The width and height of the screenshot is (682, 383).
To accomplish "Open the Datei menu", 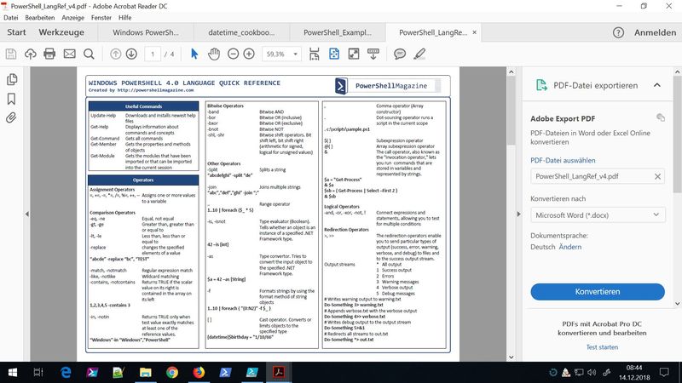I will (11, 18).
